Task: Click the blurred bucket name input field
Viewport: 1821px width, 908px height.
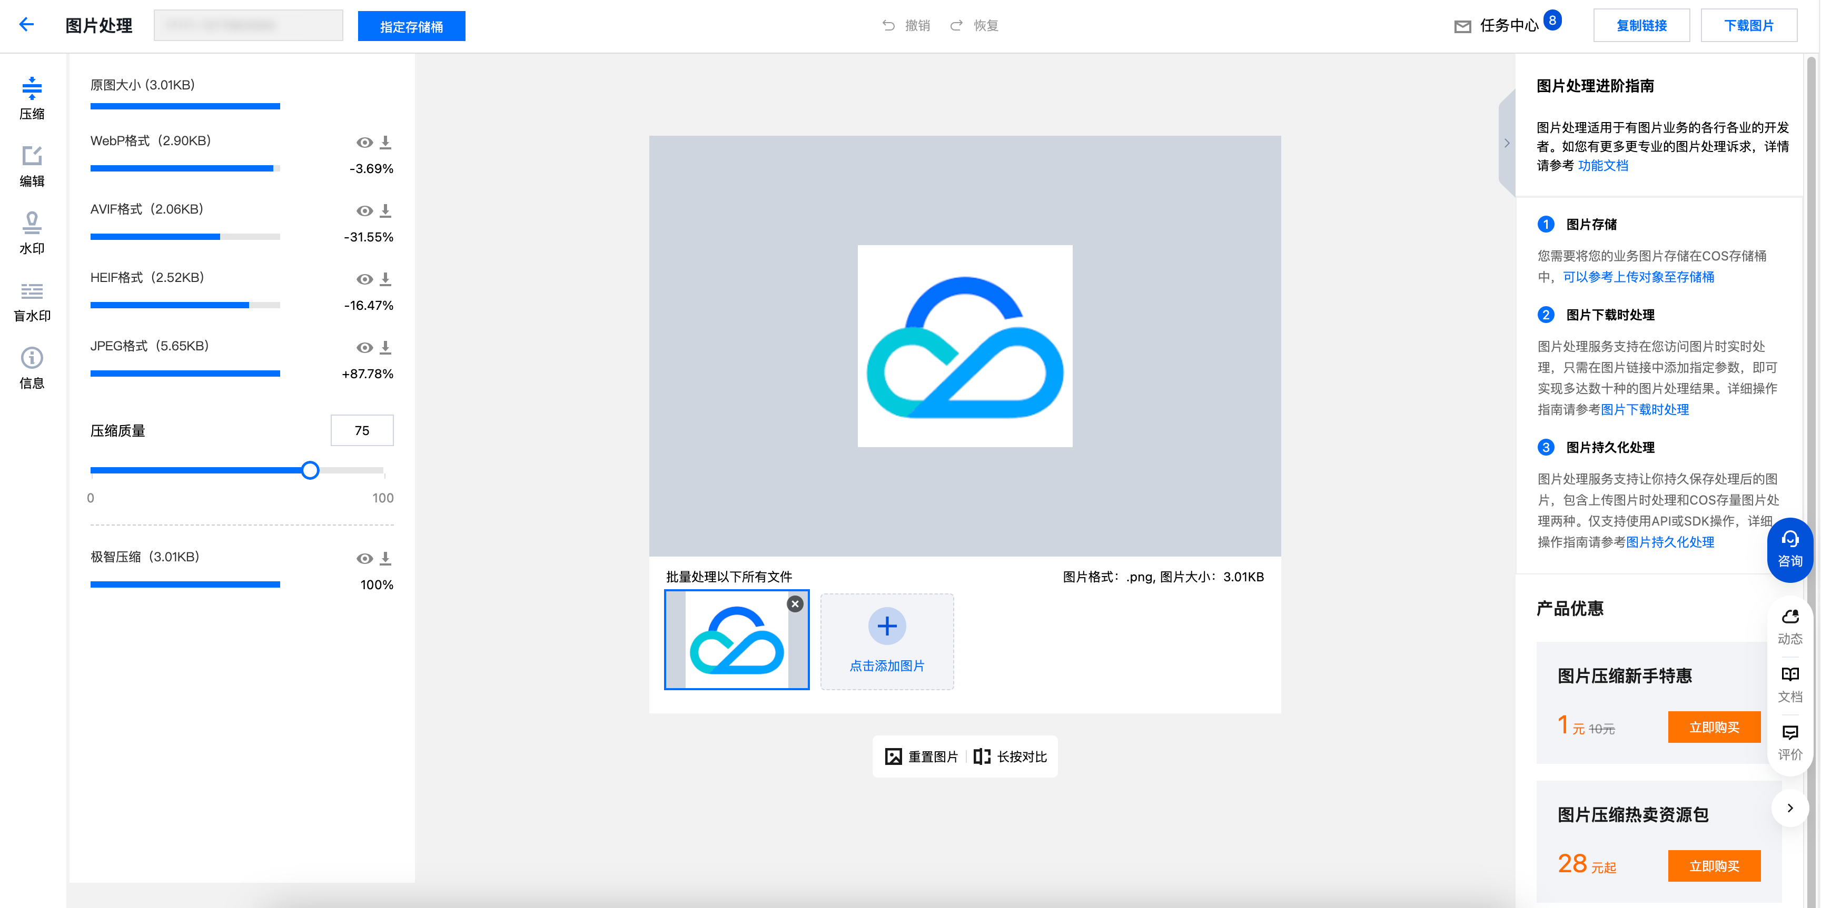Action: [x=249, y=25]
